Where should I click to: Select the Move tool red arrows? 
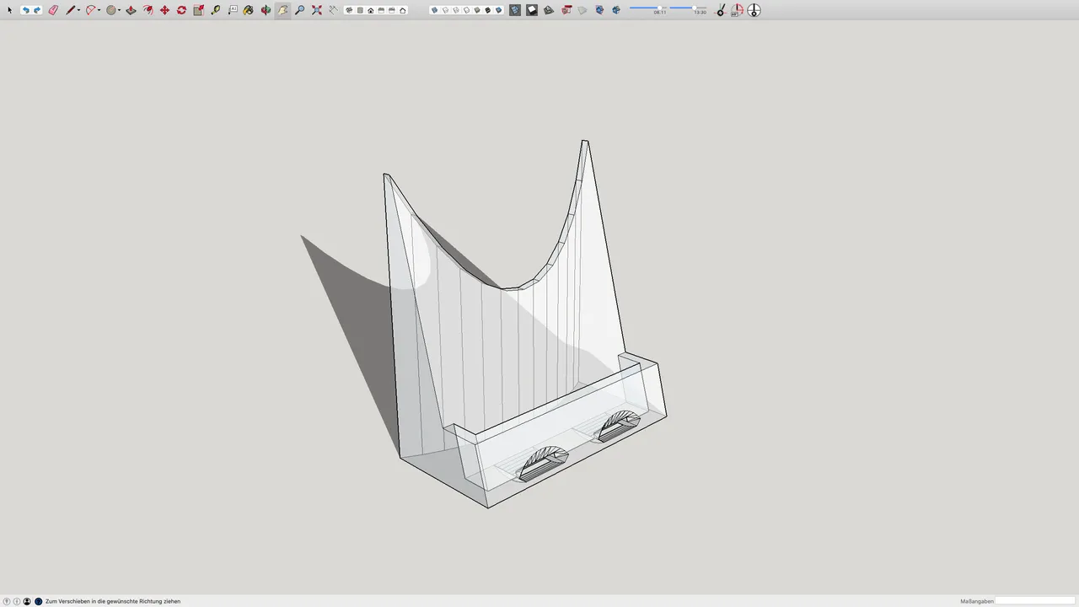point(164,10)
